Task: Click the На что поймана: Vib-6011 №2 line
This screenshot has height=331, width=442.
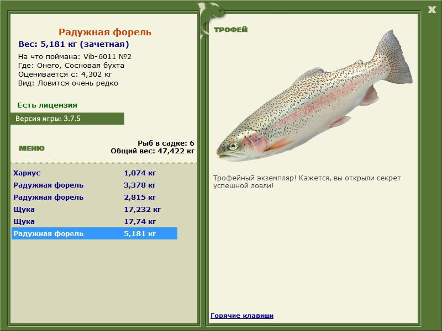Action: tap(75, 57)
